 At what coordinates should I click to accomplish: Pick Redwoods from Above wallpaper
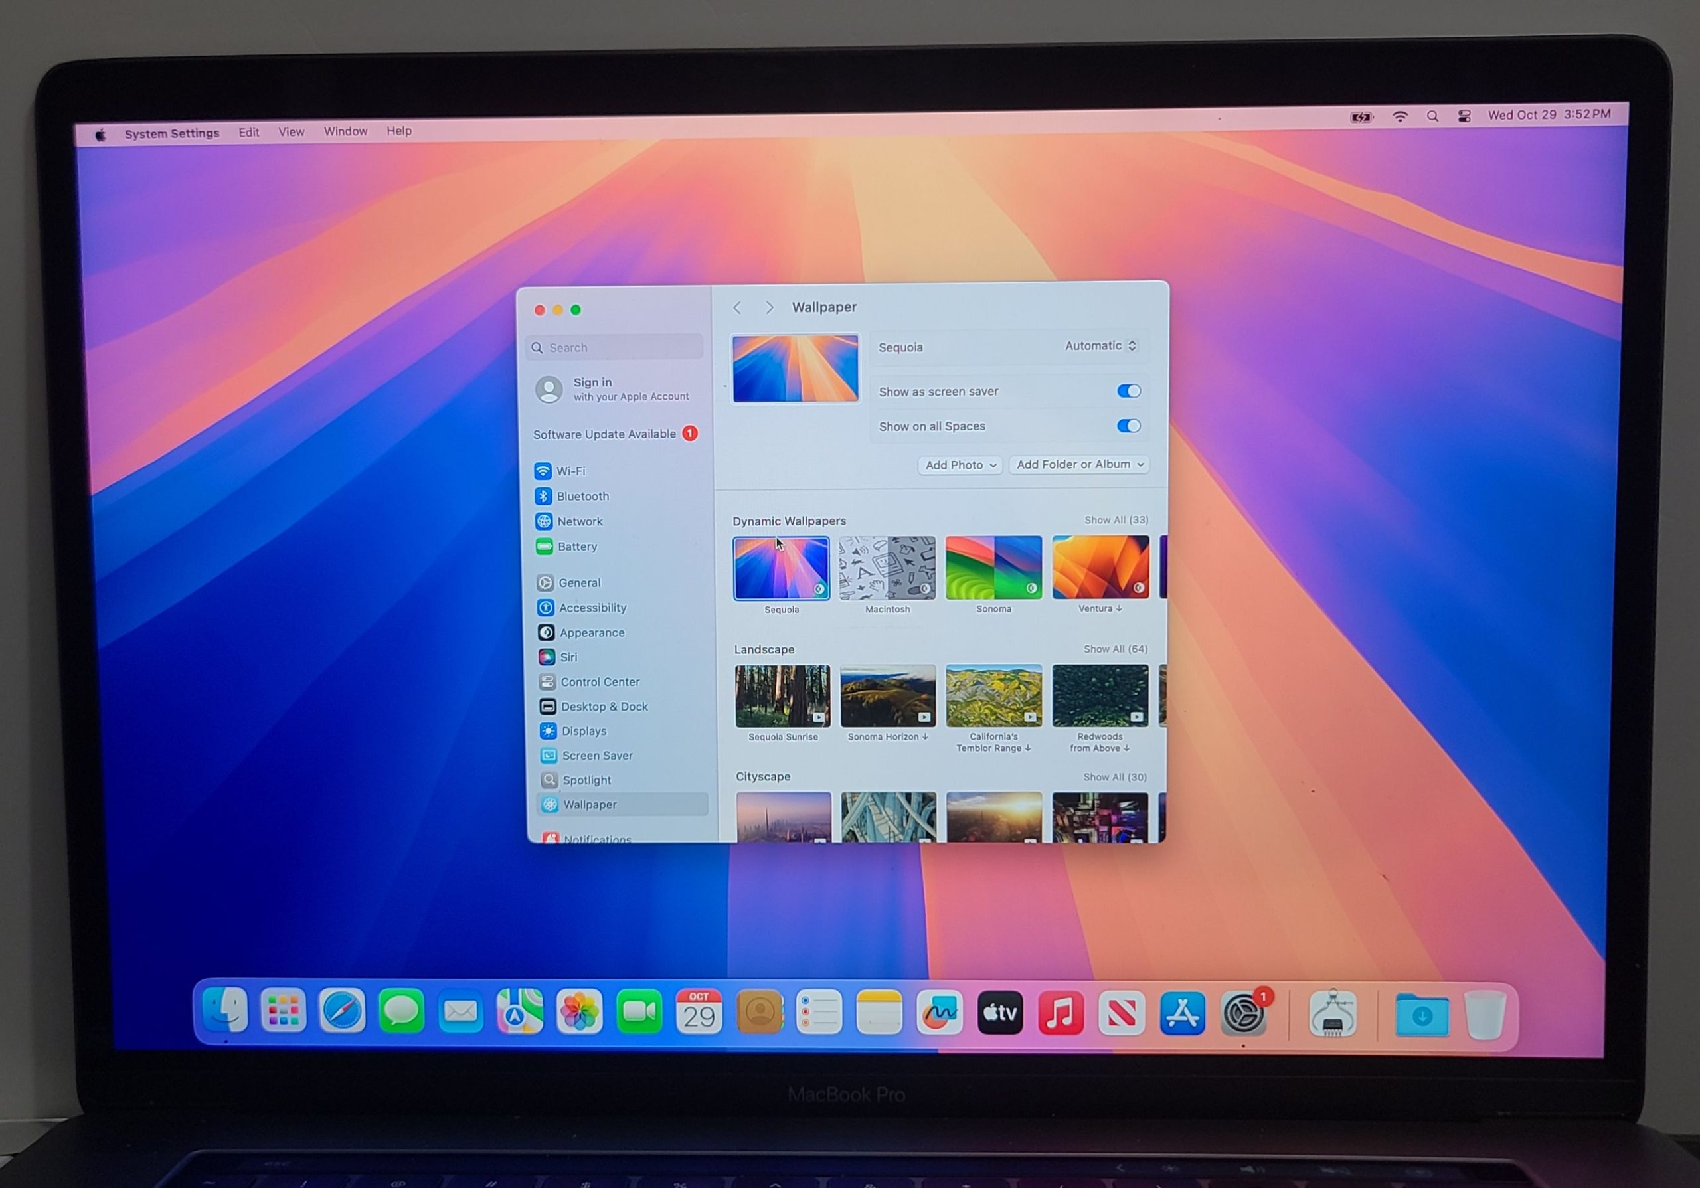pos(1100,696)
